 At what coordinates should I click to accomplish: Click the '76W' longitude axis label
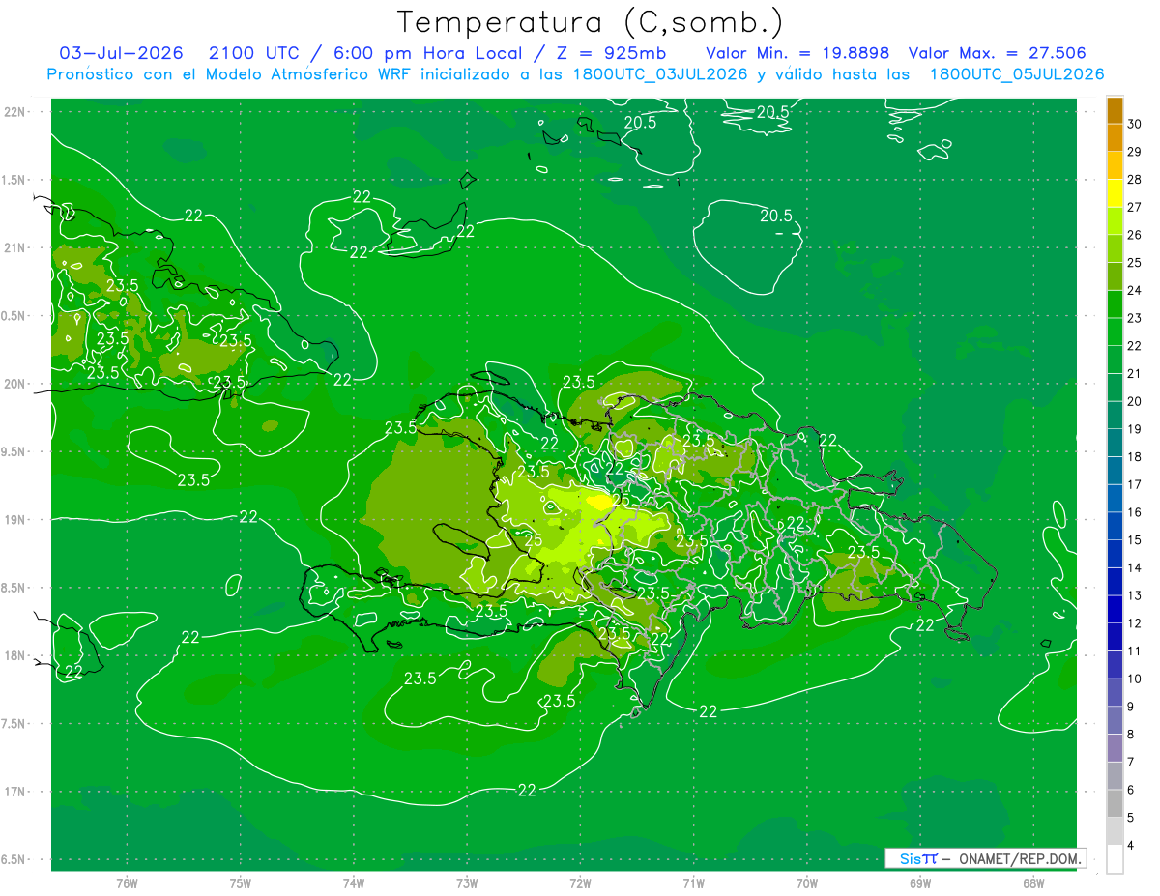(x=127, y=883)
